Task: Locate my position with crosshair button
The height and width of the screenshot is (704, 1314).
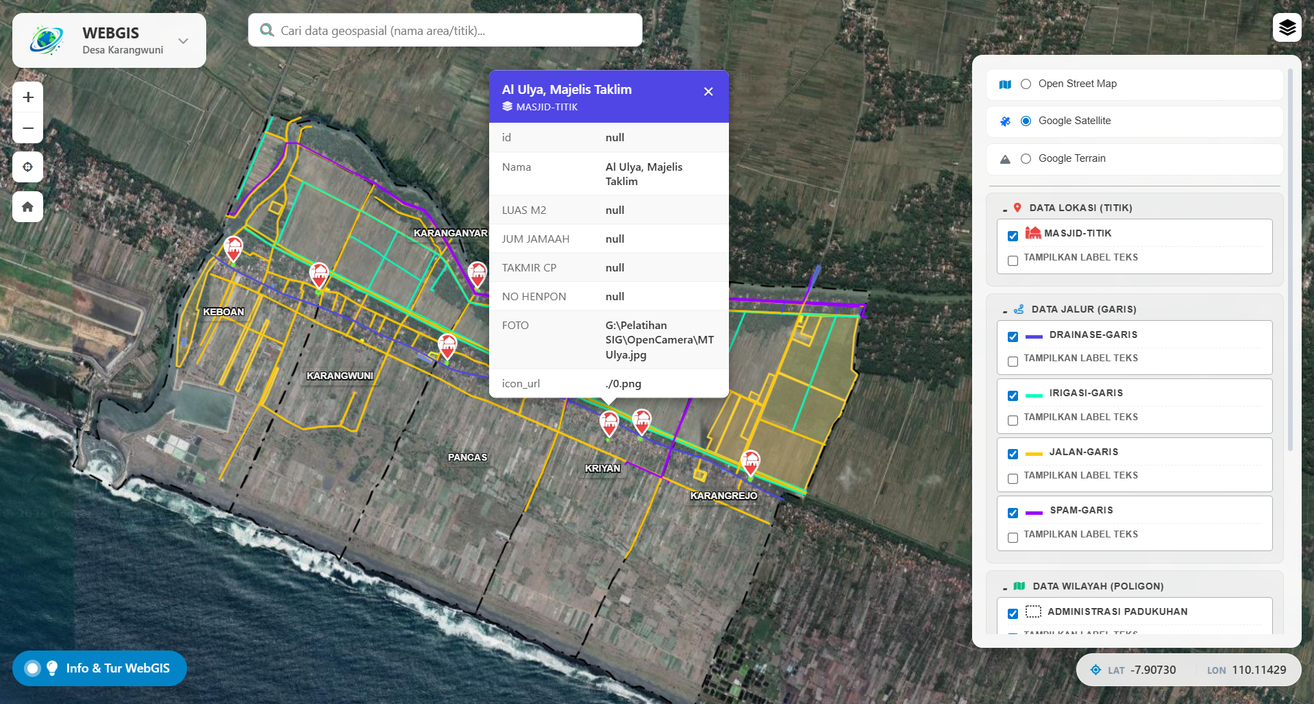Action: click(x=28, y=167)
